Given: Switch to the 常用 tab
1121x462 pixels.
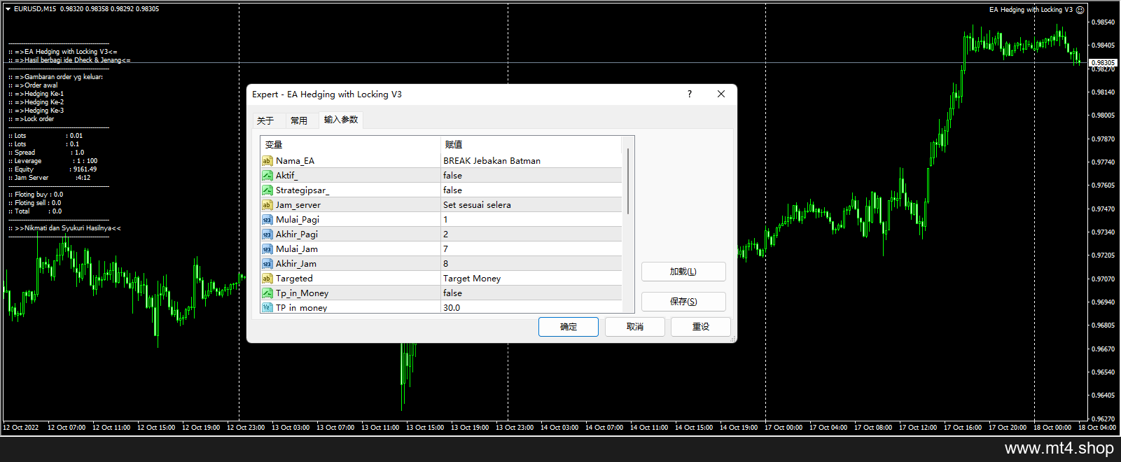Looking at the screenshot, I should pyautogui.click(x=299, y=120).
